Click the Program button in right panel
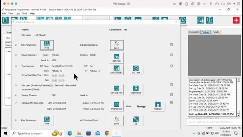The height and width of the screenshot is (137, 243). pos(205,32)
